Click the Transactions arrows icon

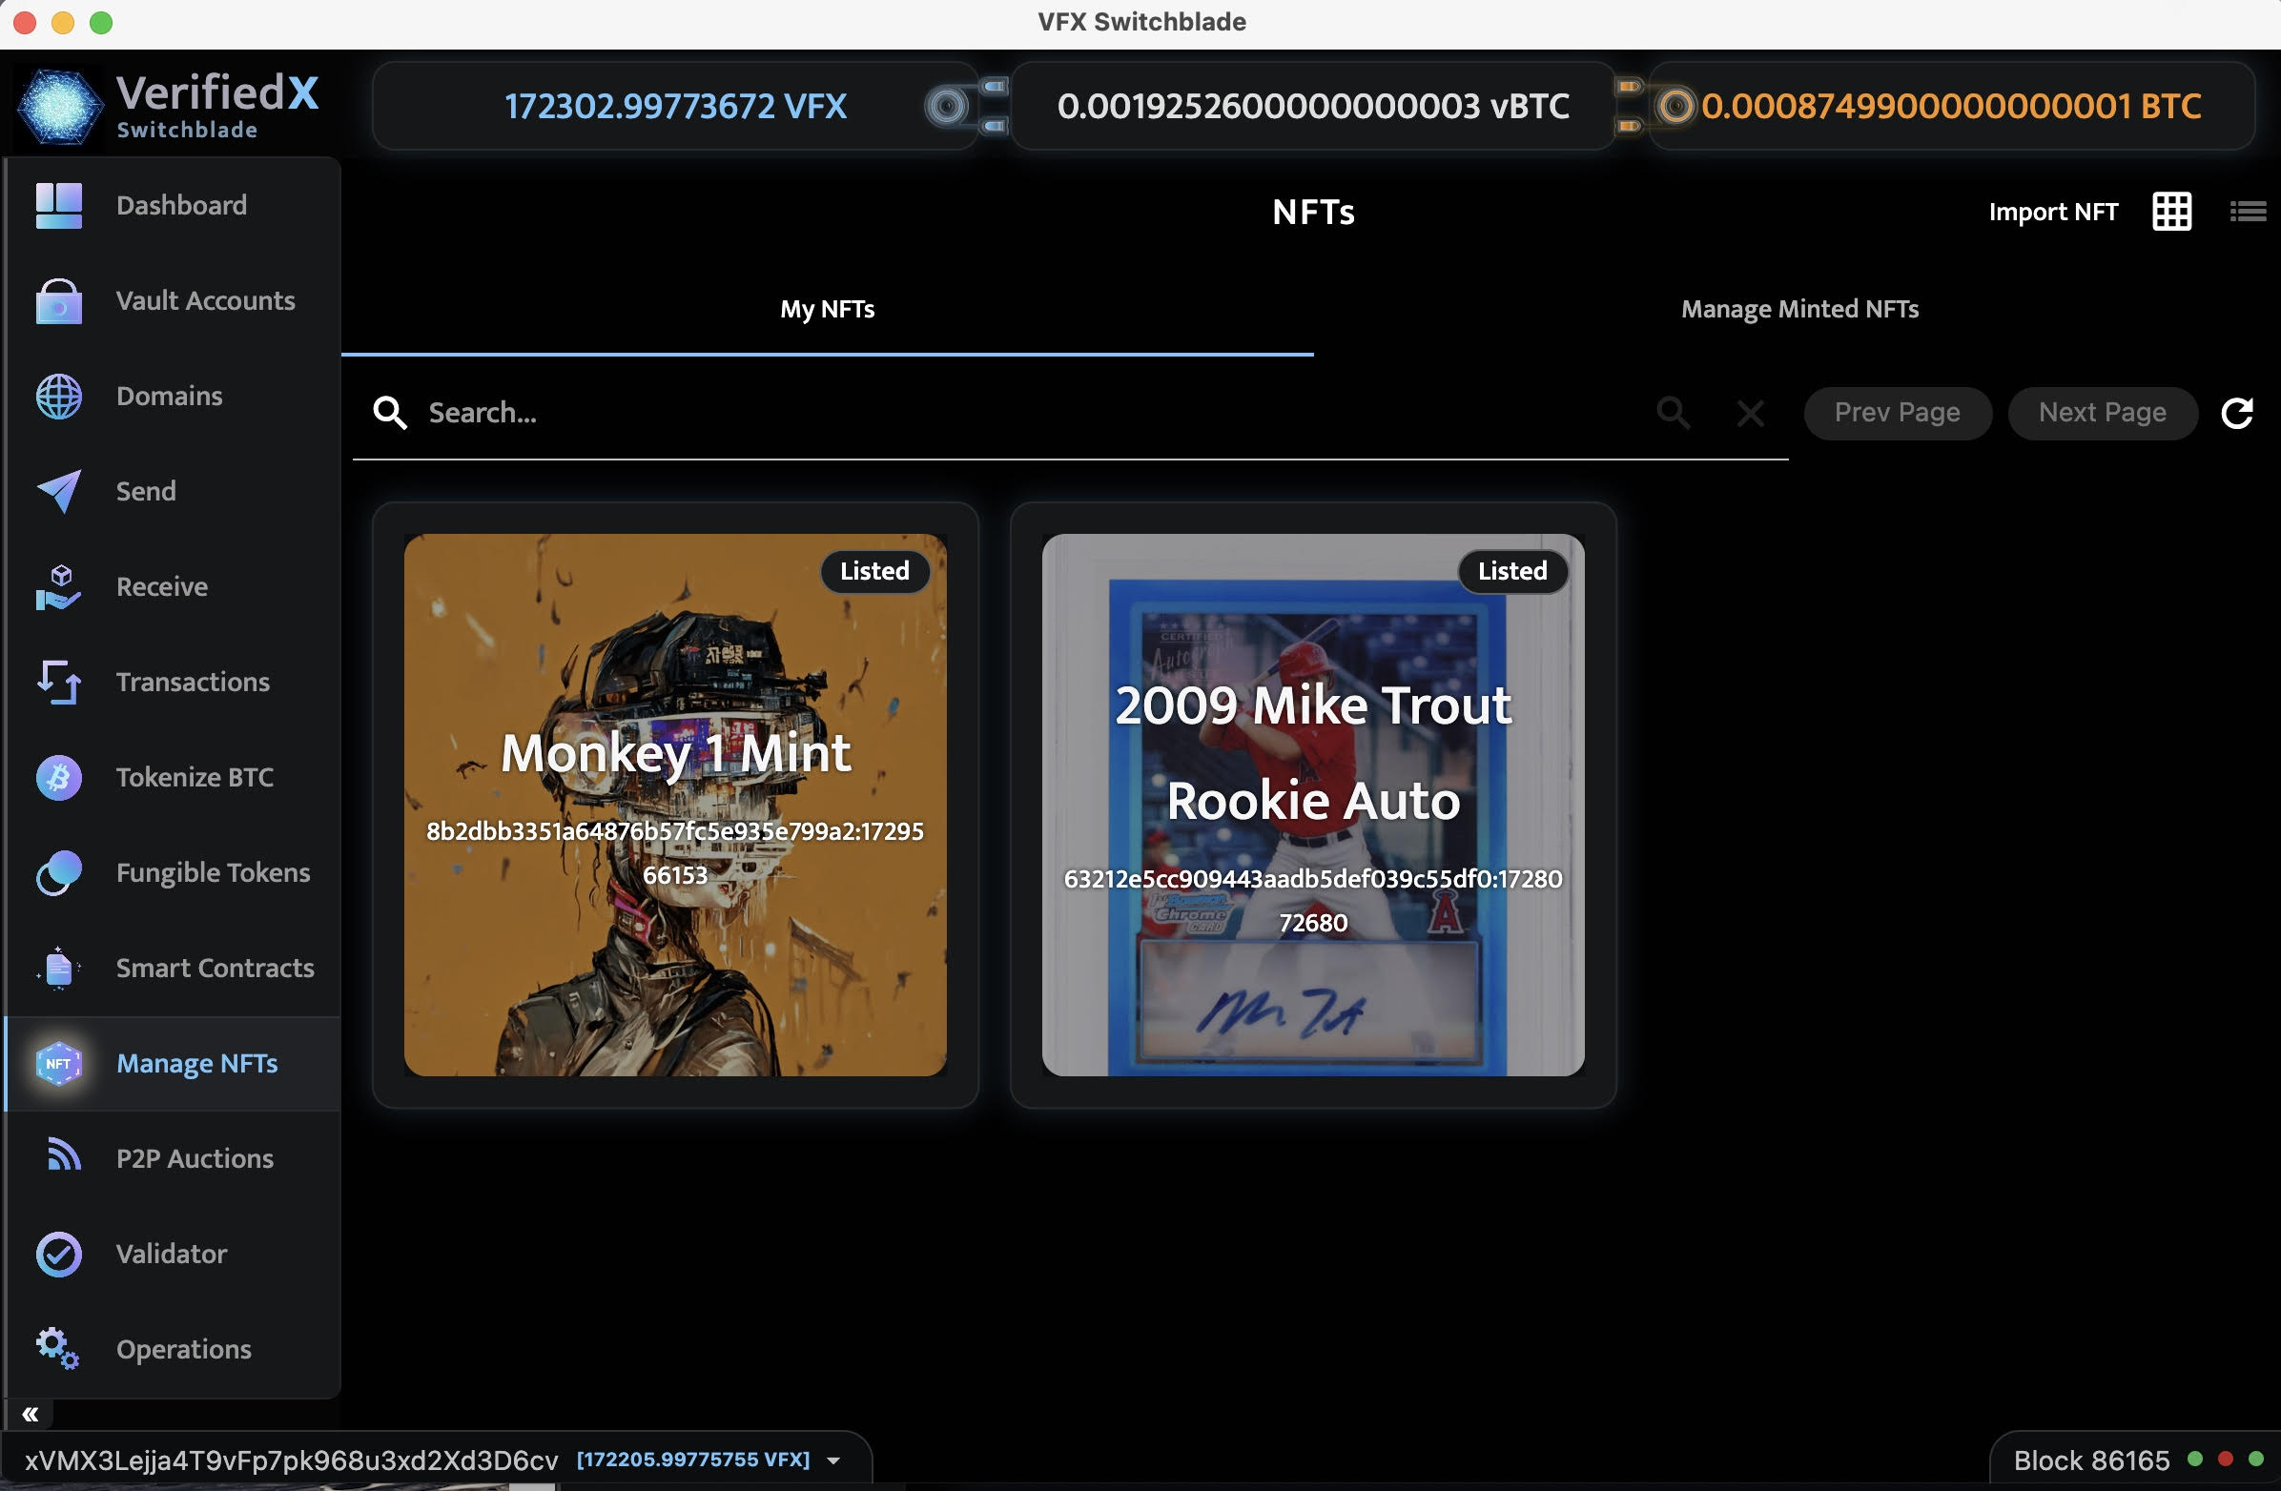point(58,683)
